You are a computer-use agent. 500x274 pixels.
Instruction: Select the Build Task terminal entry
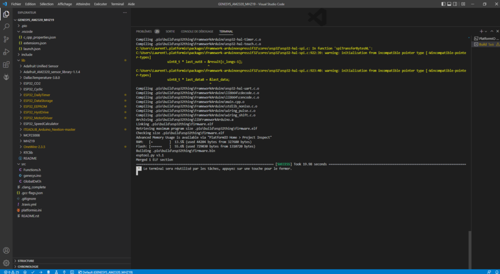(486, 45)
